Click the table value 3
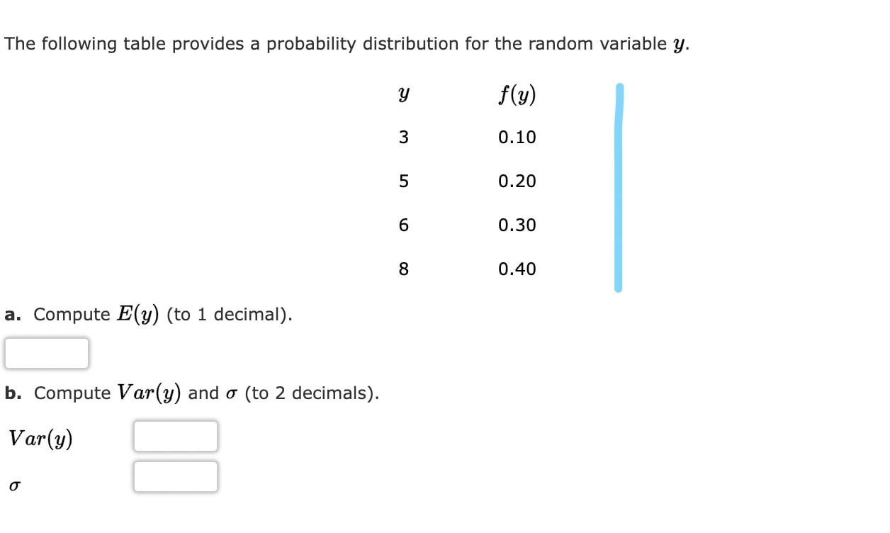 [402, 138]
